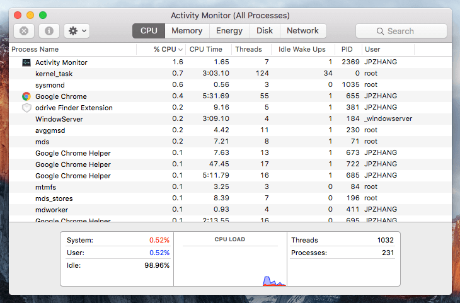
Task: Sort by Threads column header
Action: click(x=251, y=49)
